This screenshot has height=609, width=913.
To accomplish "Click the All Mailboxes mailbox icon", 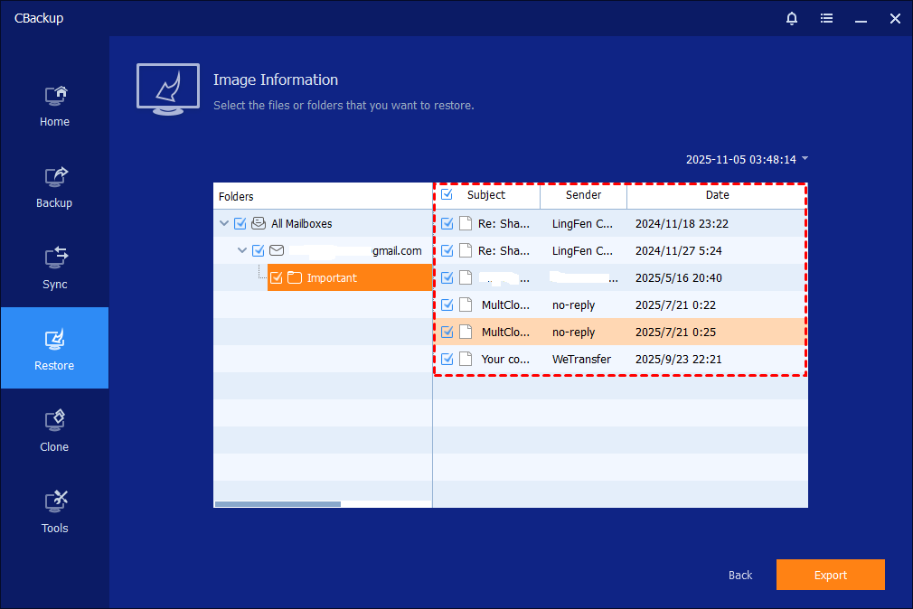I will click(x=259, y=223).
